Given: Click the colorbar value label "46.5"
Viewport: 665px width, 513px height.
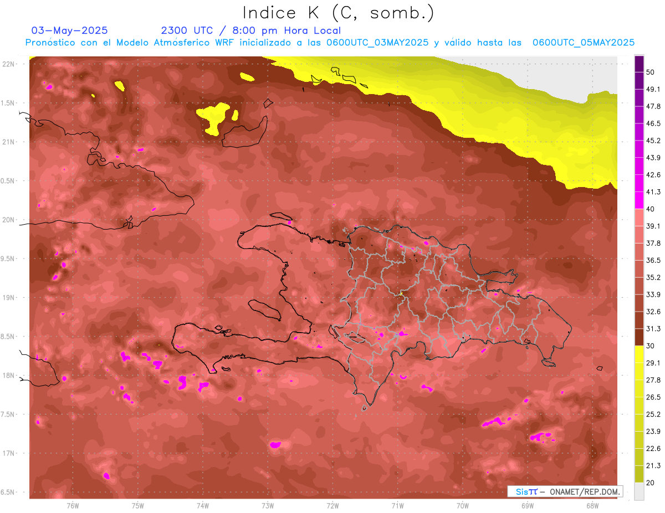Looking at the screenshot, I should coord(653,123).
